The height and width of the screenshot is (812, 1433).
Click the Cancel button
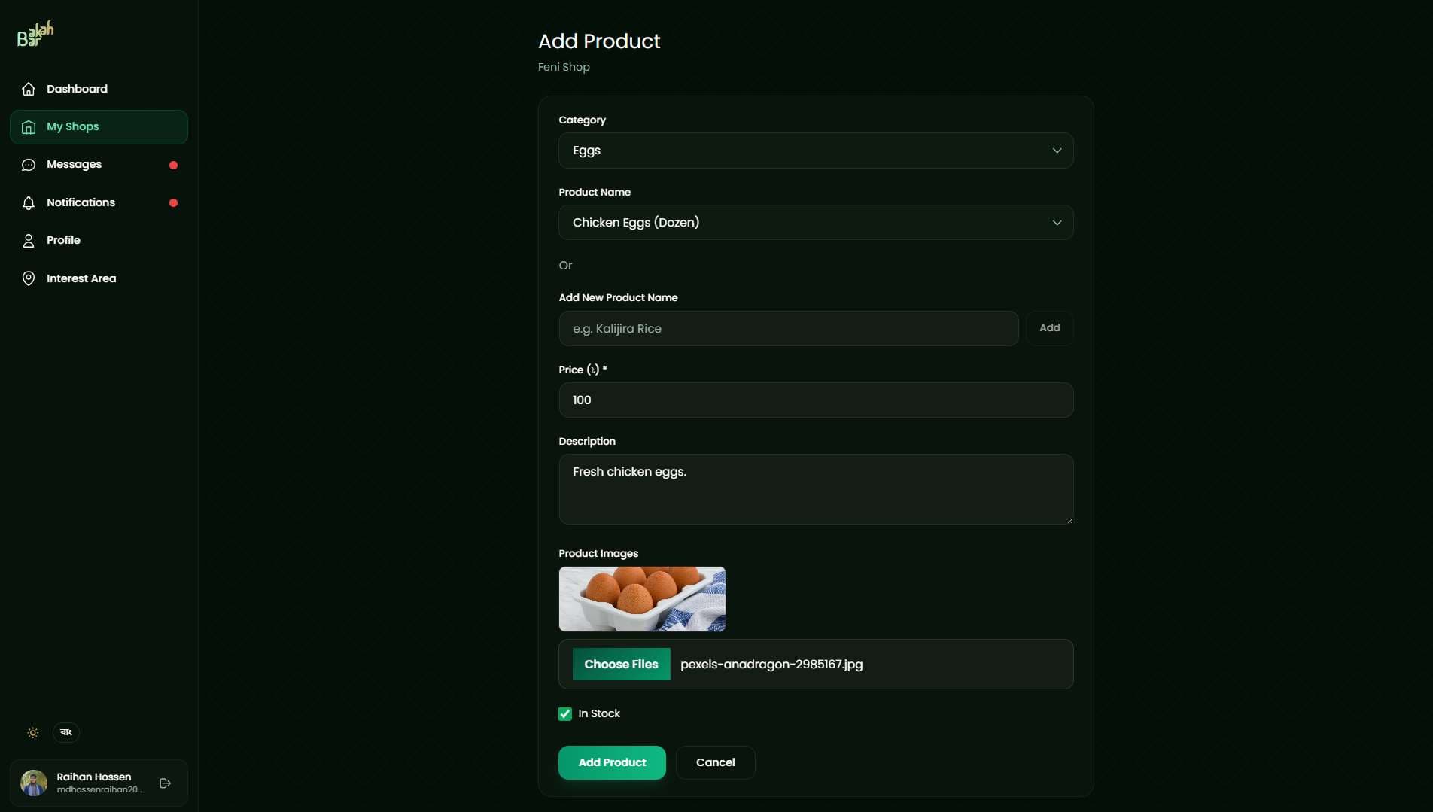(715, 762)
